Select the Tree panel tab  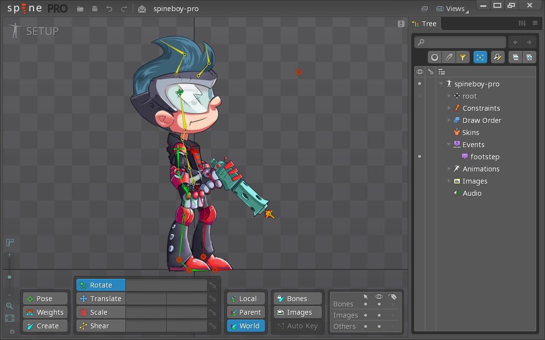pyautogui.click(x=424, y=24)
